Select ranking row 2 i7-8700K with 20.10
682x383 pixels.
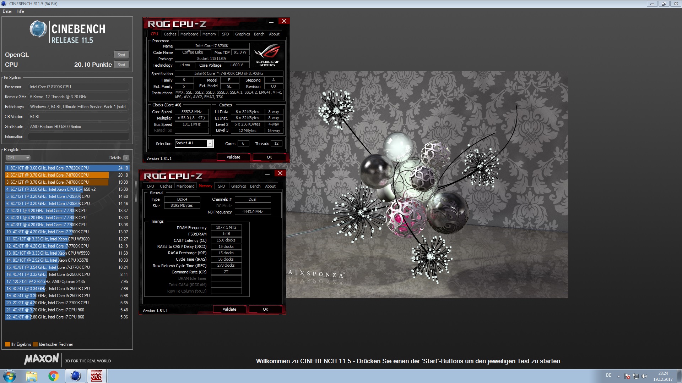click(67, 175)
